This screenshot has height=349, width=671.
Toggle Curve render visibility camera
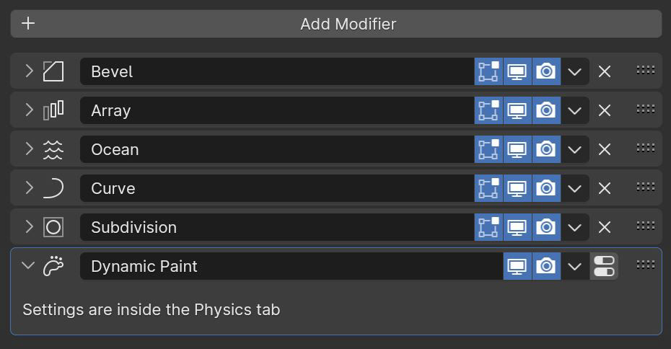[546, 188]
